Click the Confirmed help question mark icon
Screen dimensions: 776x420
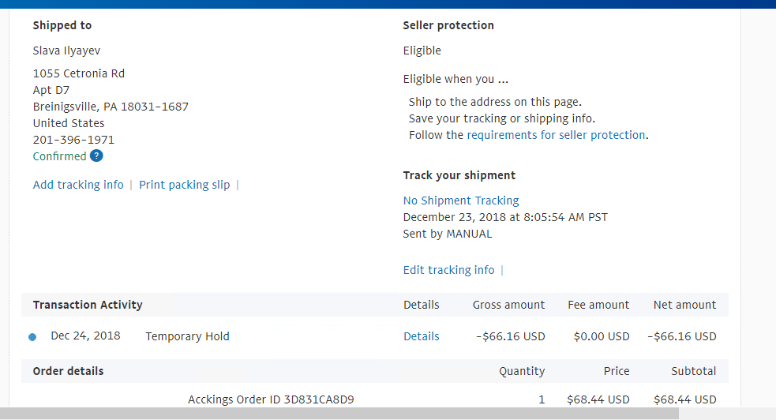pos(96,156)
